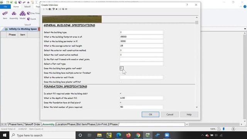247x139 pixels.
Task: Select the One-Time item button
Action: click(33, 14)
